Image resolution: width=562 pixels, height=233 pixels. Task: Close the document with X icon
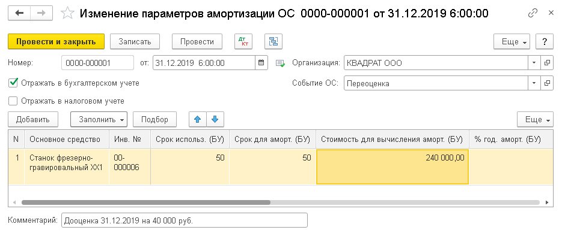(x=551, y=13)
